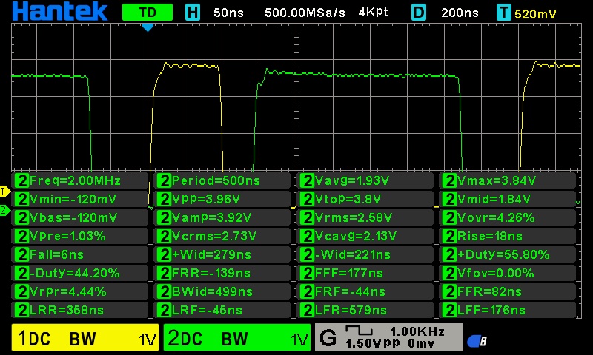Select the FRF=-44ns measurement
Screen dimensions: 593x355
coord(365,291)
